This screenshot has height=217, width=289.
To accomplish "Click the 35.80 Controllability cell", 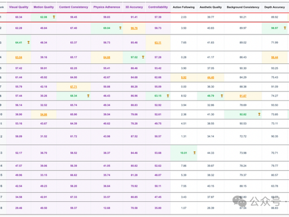I will [x=158, y=208].
